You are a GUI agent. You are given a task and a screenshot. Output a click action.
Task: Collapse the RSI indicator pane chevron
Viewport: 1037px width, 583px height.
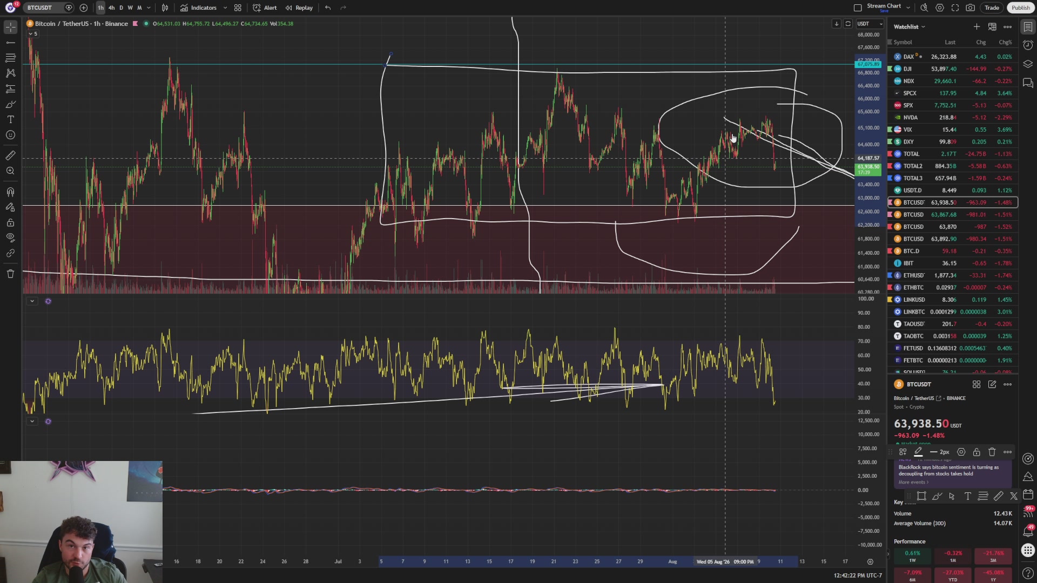point(32,301)
